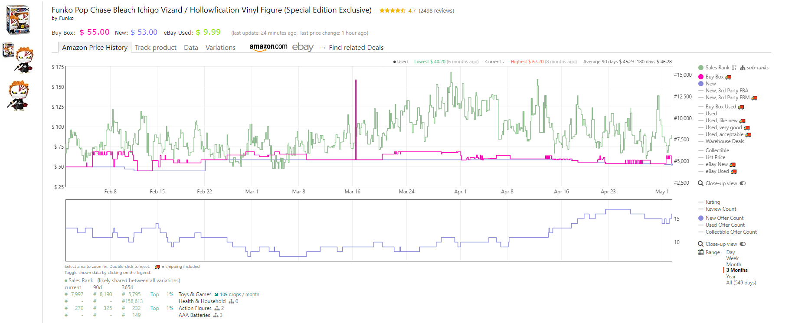Click the amazon.com logo tab
The image size is (795, 323).
(268, 47)
